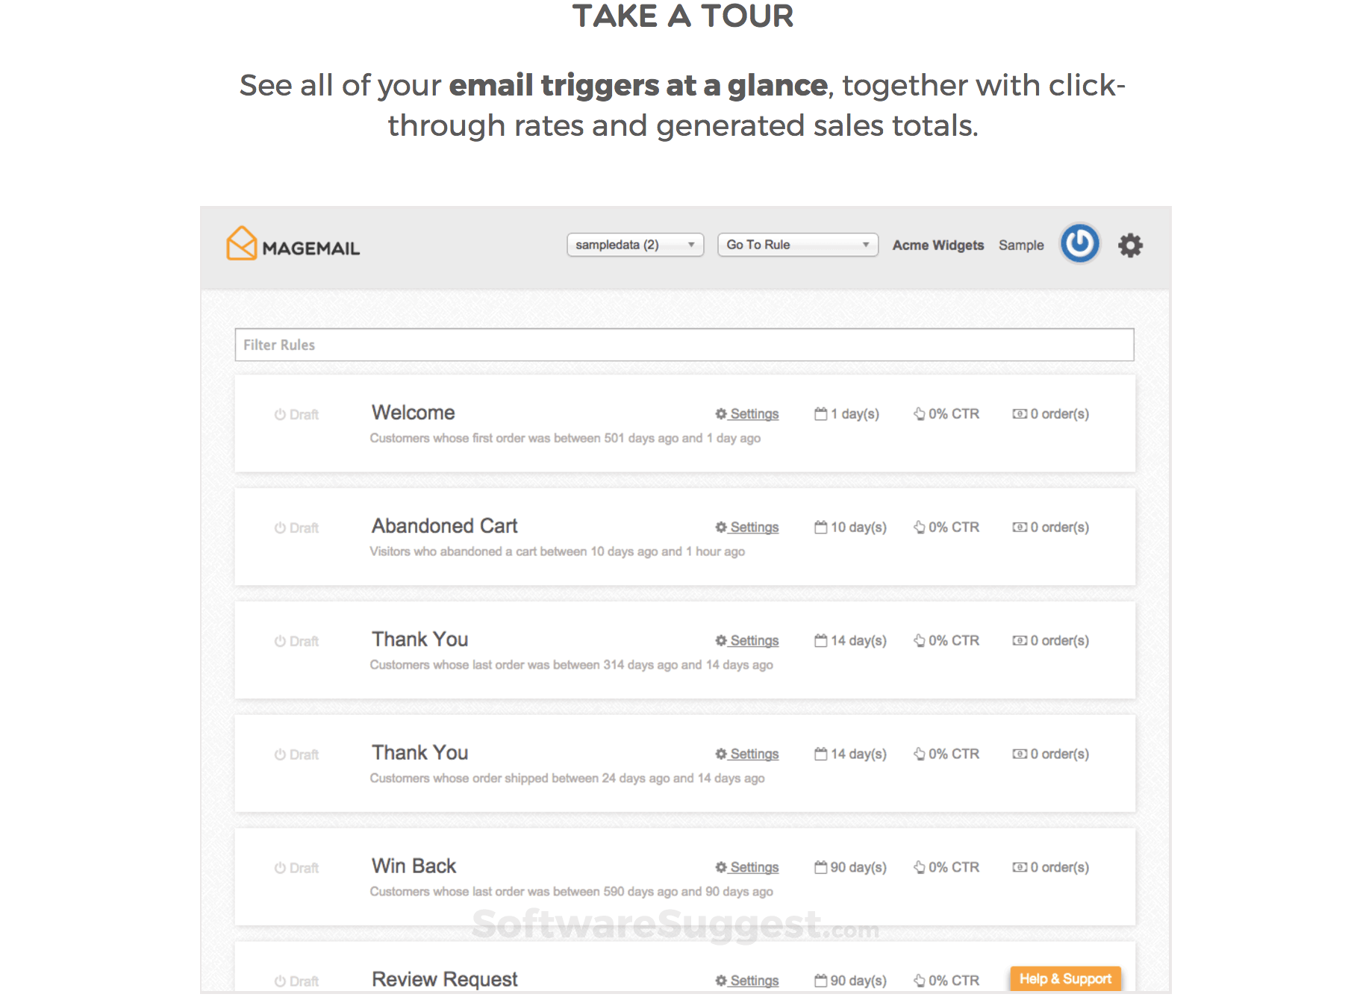Open the power button icon in the header
1351x997 pixels.
1079,243
